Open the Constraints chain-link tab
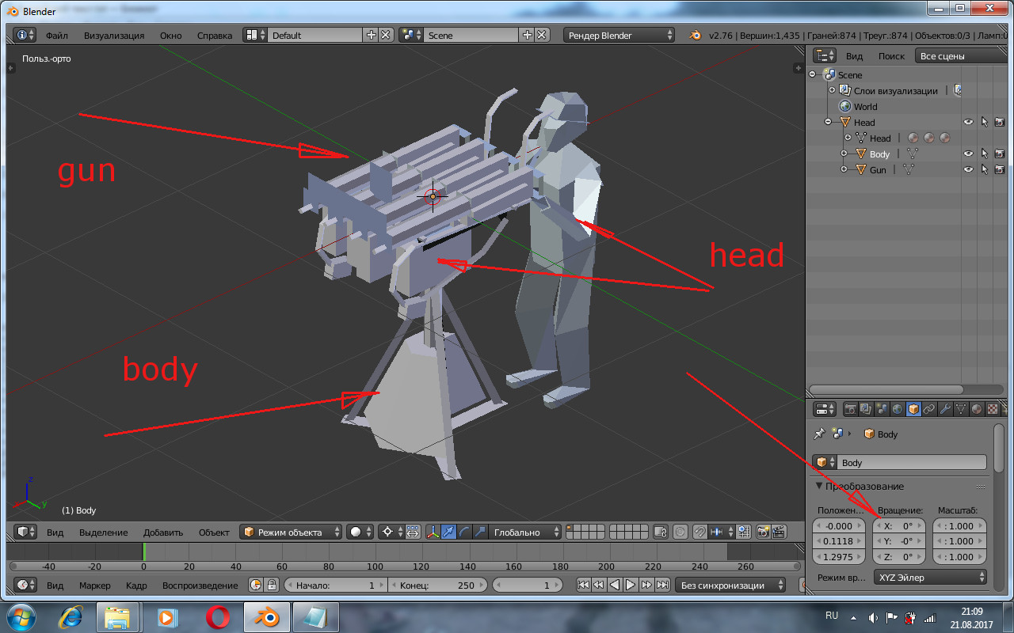 (x=928, y=409)
